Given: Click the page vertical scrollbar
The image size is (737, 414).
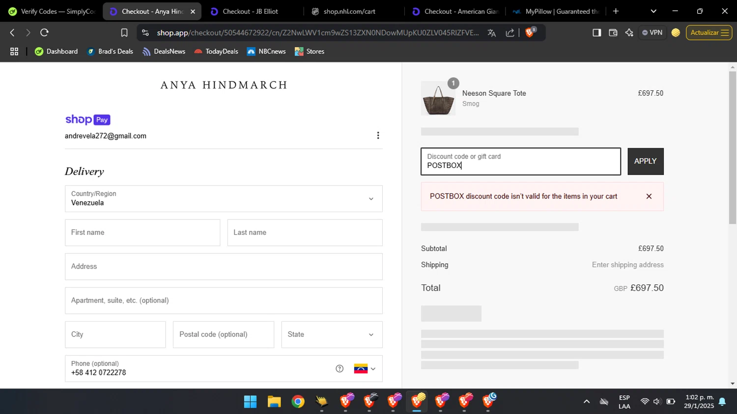Looking at the screenshot, I should (x=733, y=147).
